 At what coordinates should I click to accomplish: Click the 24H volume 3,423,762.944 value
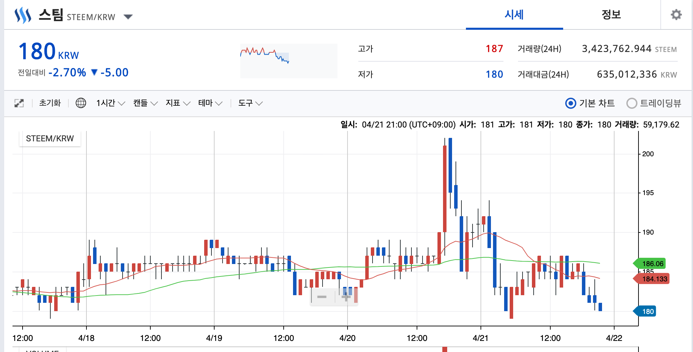coord(617,49)
